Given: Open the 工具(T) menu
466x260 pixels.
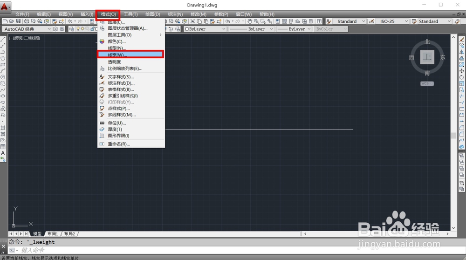Looking at the screenshot, I should click(x=131, y=14).
